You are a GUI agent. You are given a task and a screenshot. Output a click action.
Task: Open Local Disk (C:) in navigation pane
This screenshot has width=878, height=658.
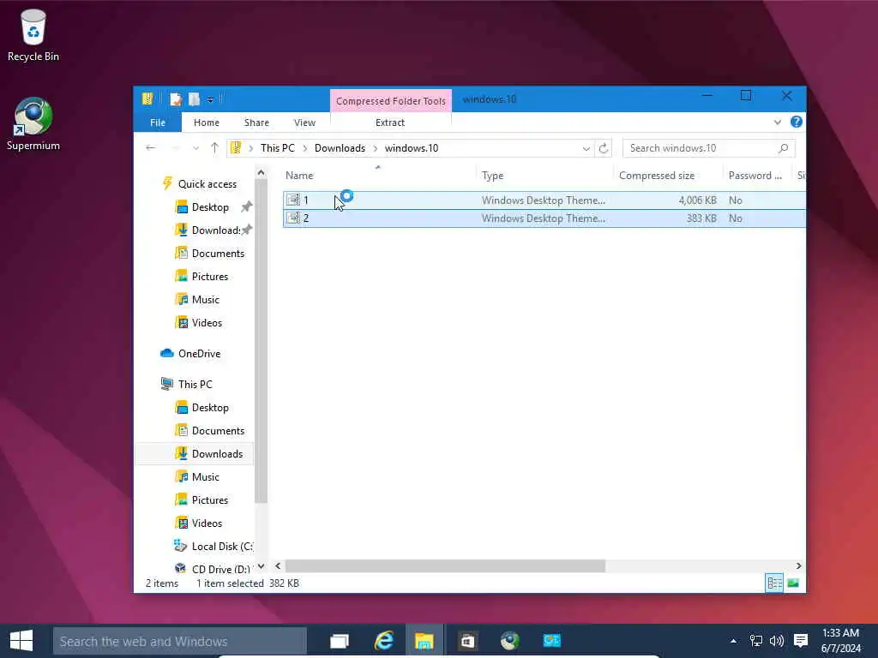(x=222, y=546)
